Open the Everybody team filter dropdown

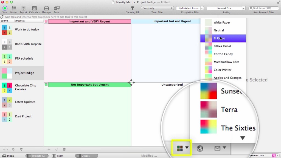tap(157, 8)
